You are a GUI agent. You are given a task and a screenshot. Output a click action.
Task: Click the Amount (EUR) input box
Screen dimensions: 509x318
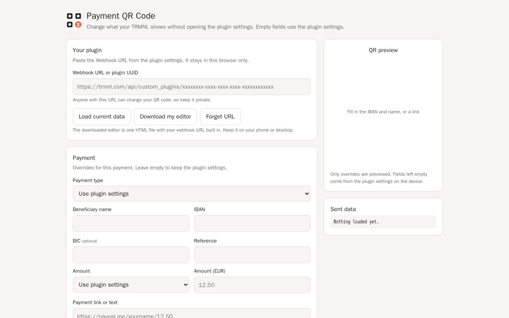pyautogui.click(x=252, y=285)
